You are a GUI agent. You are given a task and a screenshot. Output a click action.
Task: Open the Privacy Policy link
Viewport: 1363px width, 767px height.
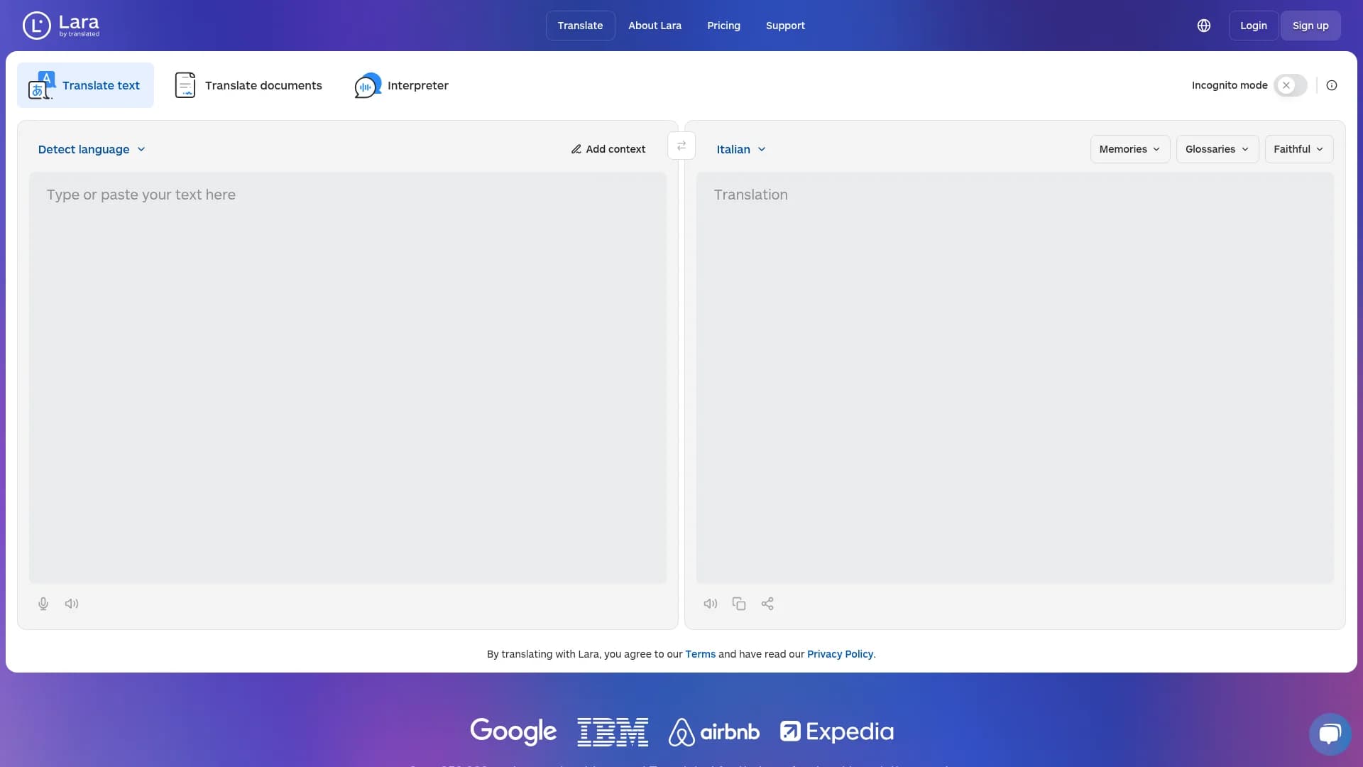tap(840, 654)
